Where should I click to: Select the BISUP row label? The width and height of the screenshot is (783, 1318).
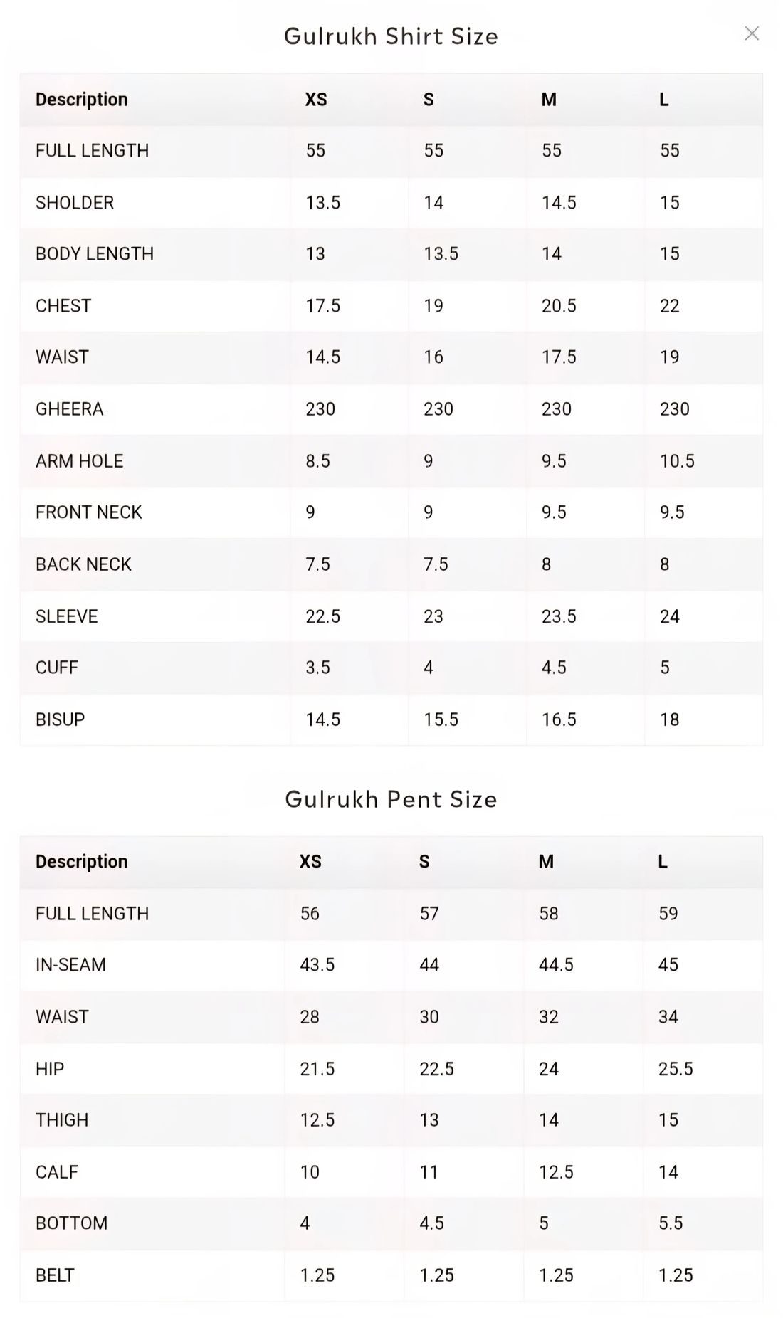point(61,719)
